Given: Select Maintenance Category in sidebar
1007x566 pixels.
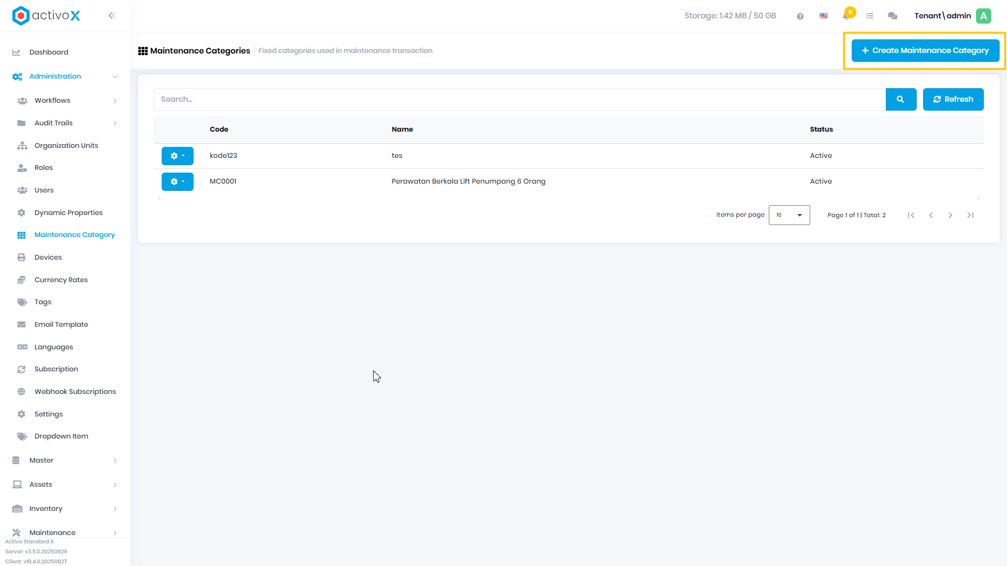Looking at the screenshot, I should 75,235.
